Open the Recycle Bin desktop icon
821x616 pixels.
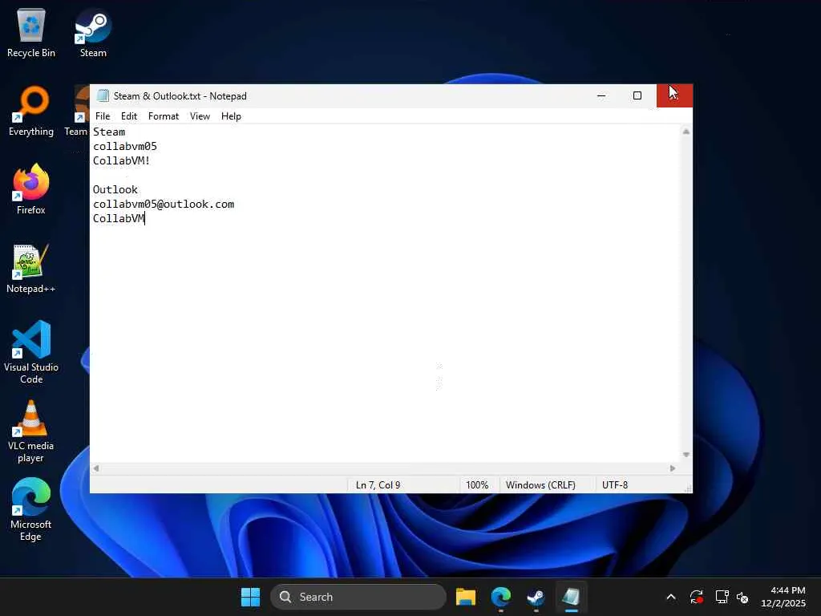click(x=31, y=32)
